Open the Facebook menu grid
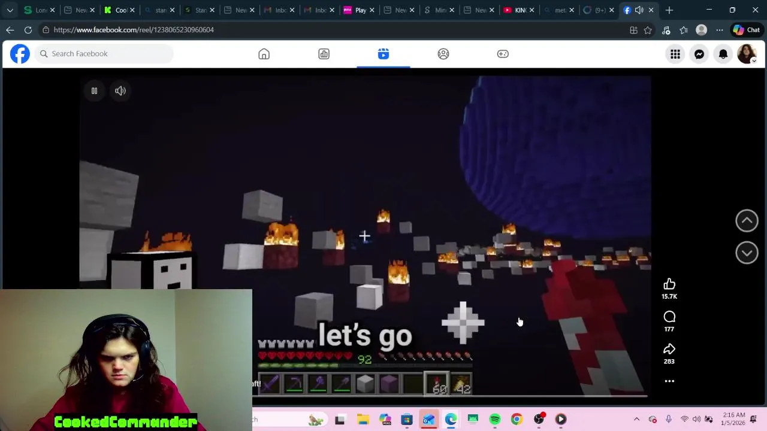 click(675, 54)
